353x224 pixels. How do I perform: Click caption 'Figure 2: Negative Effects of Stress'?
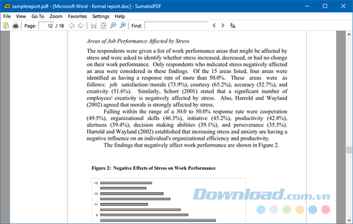pyautogui.click(x=154, y=168)
